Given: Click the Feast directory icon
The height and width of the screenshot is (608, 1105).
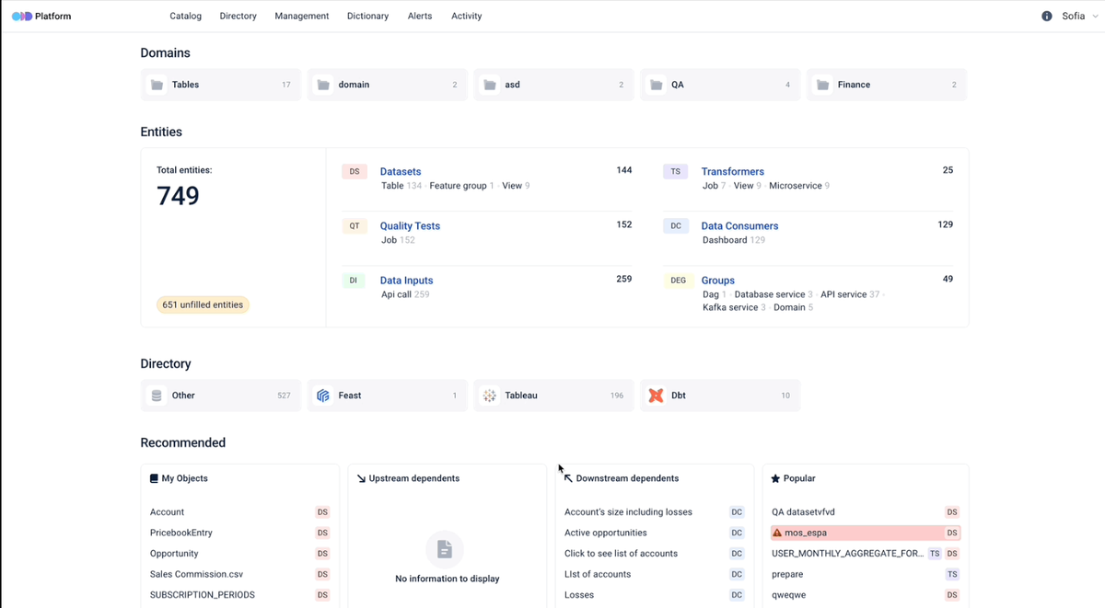Looking at the screenshot, I should pos(323,396).
